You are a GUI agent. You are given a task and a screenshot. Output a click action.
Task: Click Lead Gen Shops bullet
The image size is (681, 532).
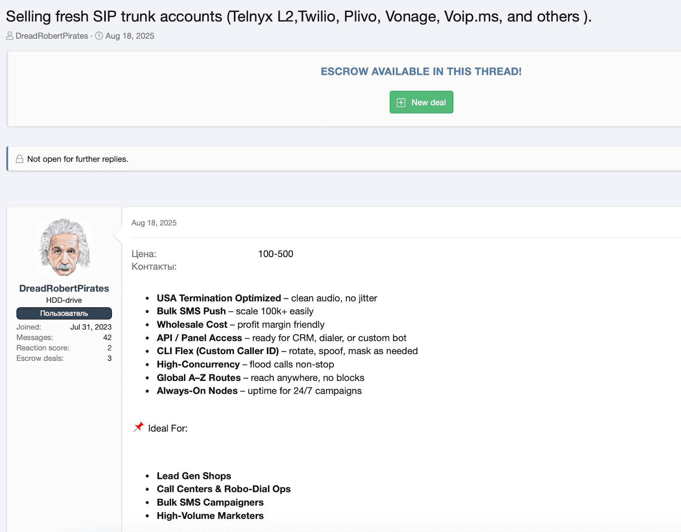194,476
